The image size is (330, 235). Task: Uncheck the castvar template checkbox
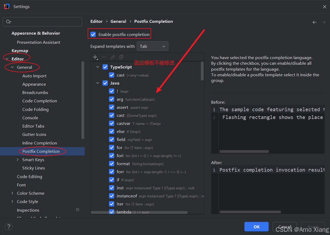click(x=112, y=124)
